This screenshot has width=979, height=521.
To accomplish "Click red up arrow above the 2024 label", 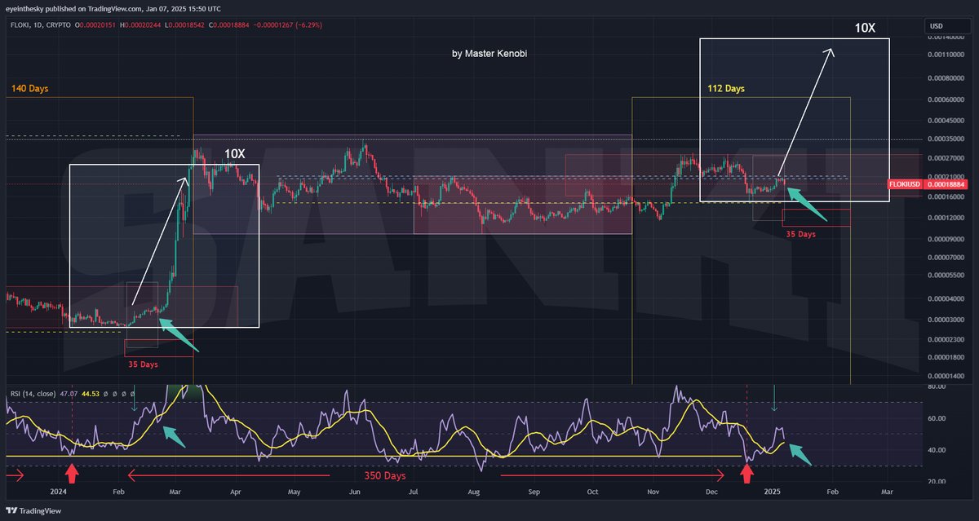I will (72, 473).
